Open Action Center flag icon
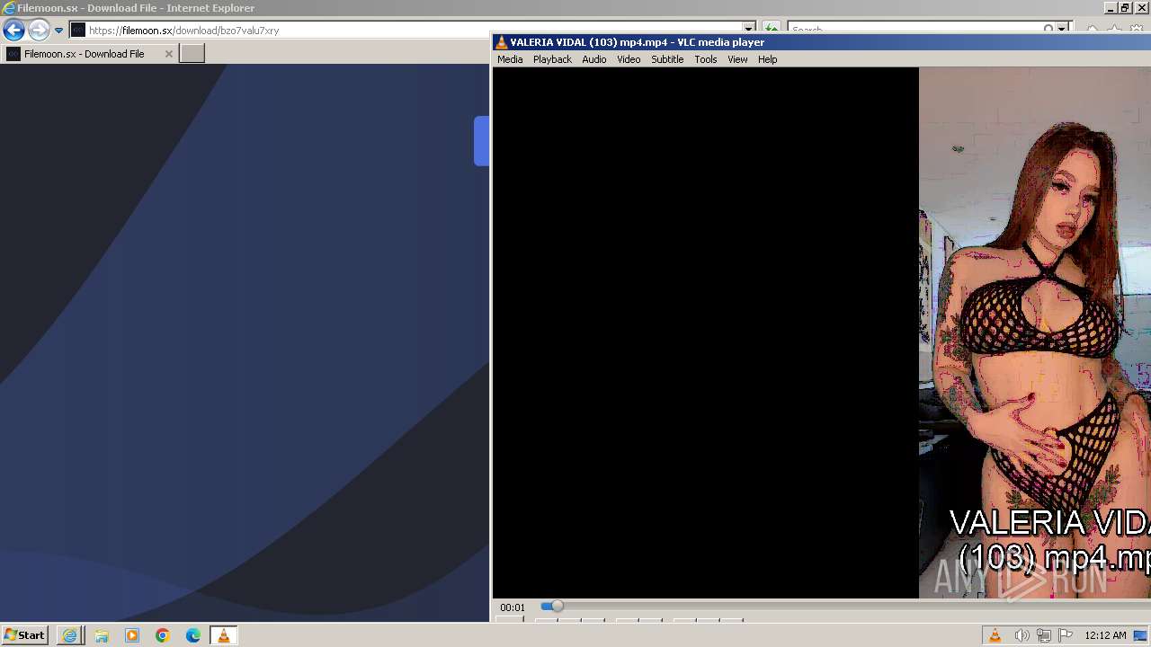1151x647 pixels. pyautogui.click(x=1066, y=635)
